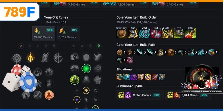Toggle the gold-ringed attack speed stat shard

point(86,90)
